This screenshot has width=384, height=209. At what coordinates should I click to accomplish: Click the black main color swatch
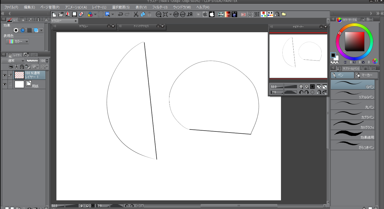tap(333, 55)
